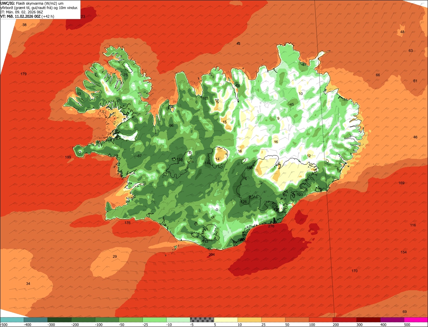
Task: Click the 48 value in the top right
Action: [x=402, y=32]
